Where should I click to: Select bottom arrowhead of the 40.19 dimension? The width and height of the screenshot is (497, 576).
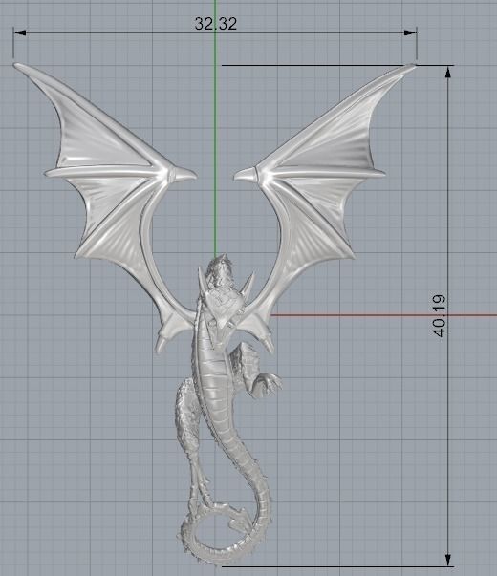(x=447, y=560)
